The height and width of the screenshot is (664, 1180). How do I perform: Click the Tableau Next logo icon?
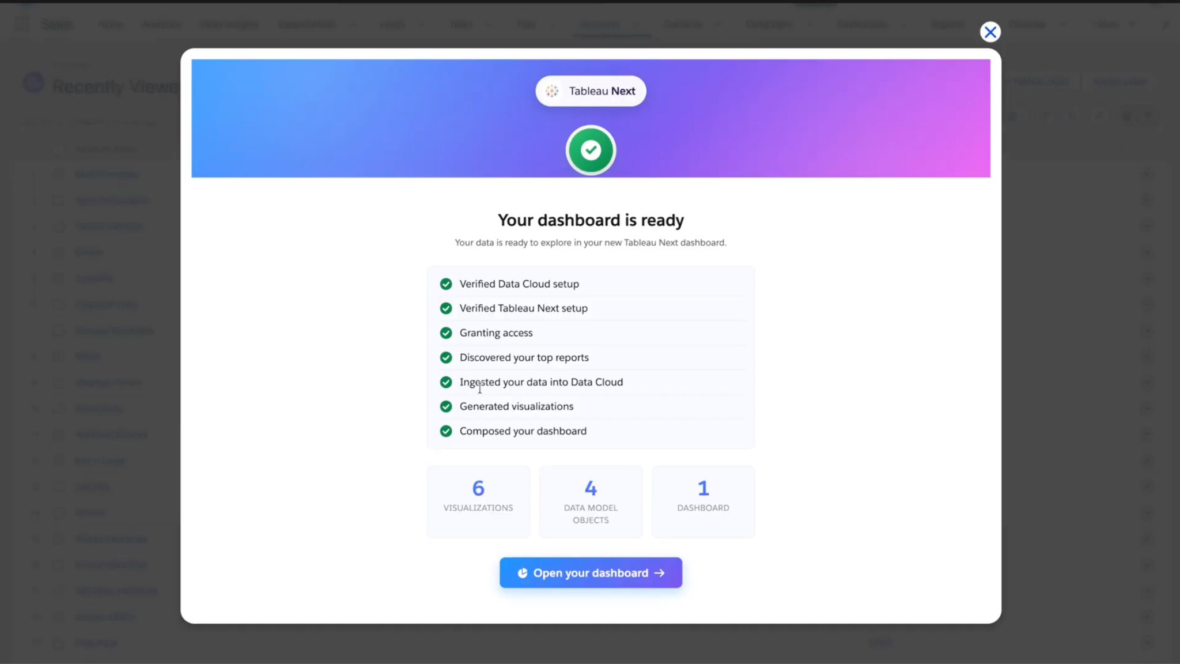point(552,91)
